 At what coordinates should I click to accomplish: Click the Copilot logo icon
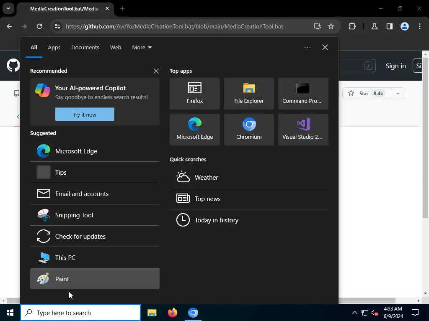[x=43, y=90]
